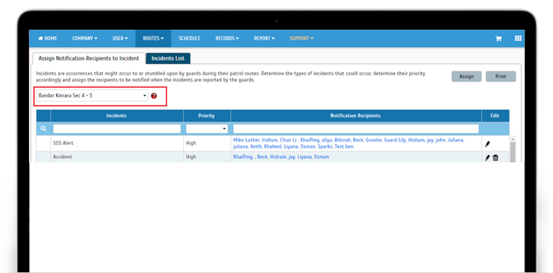The width and height of the screenshot is (553, 273).
Task: Edit the Accident incident pencil icon
Action: click(488, 158)
